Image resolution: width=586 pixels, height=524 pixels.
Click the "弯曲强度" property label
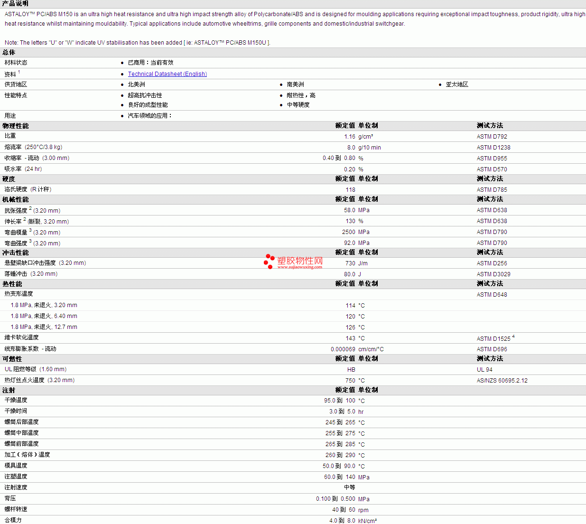(16, 243)
